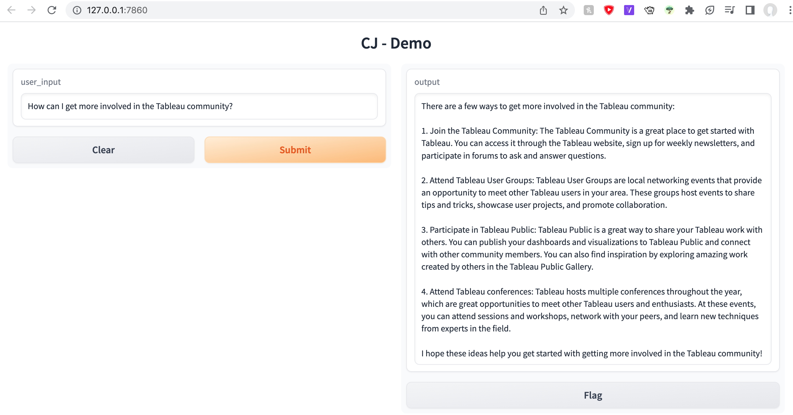View site information icon in address bar

point(77,10)
